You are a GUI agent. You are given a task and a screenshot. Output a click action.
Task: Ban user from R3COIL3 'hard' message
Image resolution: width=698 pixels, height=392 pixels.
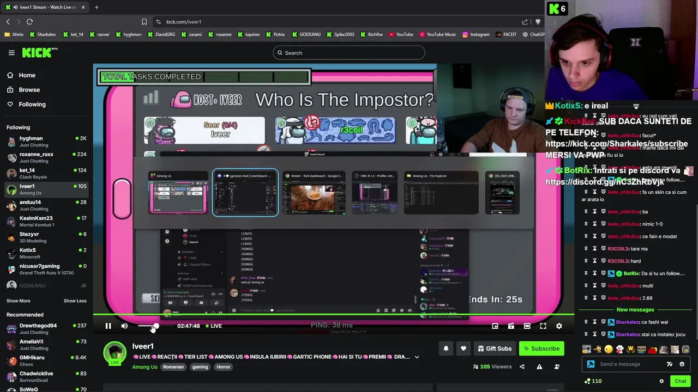(x=603, y=261)
